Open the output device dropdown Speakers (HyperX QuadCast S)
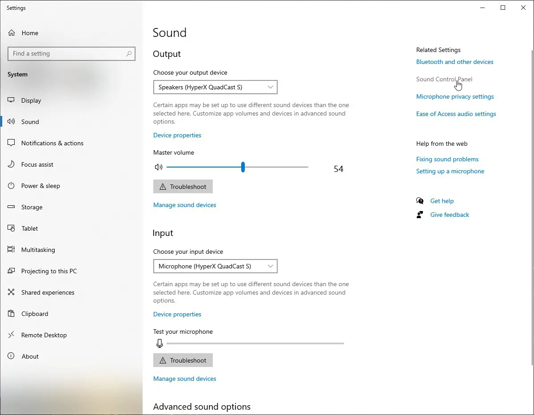This screenshot has width=534, height=415. 215,87
